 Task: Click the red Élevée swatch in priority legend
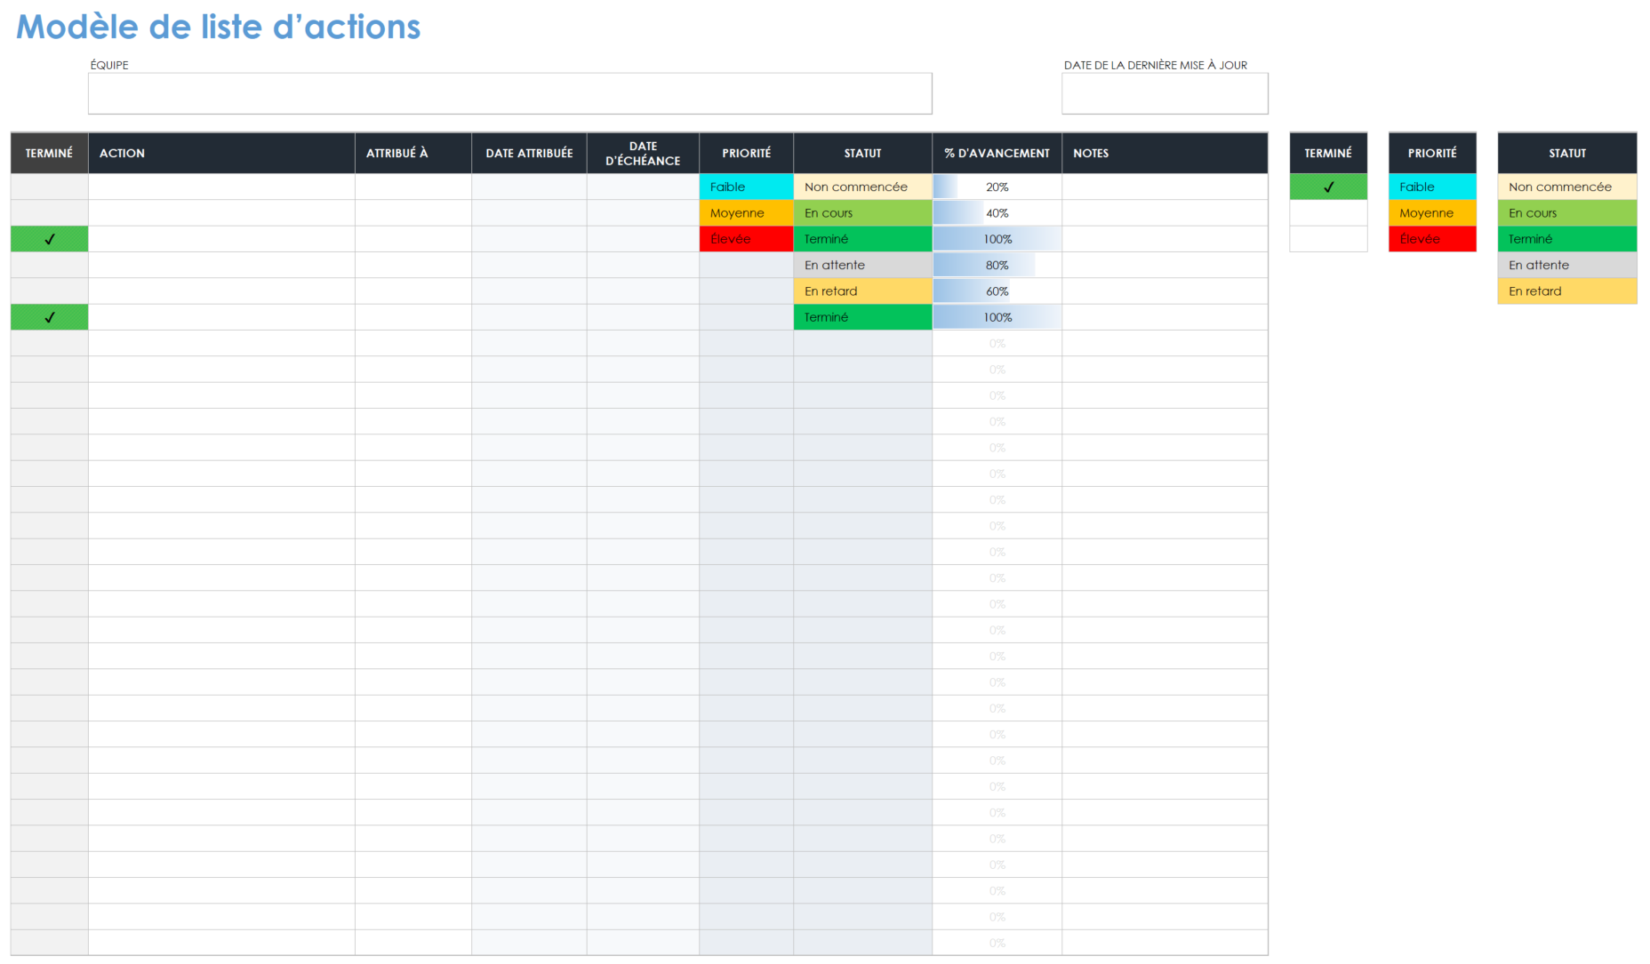[1432, 239]
